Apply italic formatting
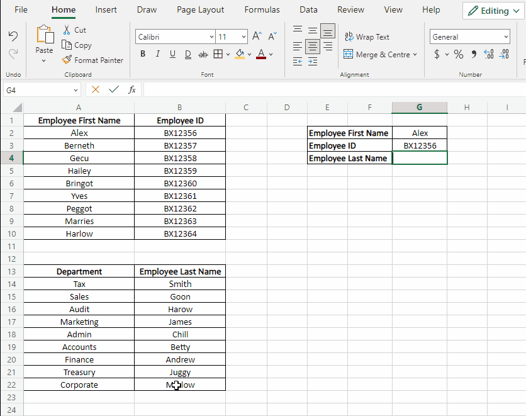This screenshot has width=526, height=416. [x=158, y=54]
